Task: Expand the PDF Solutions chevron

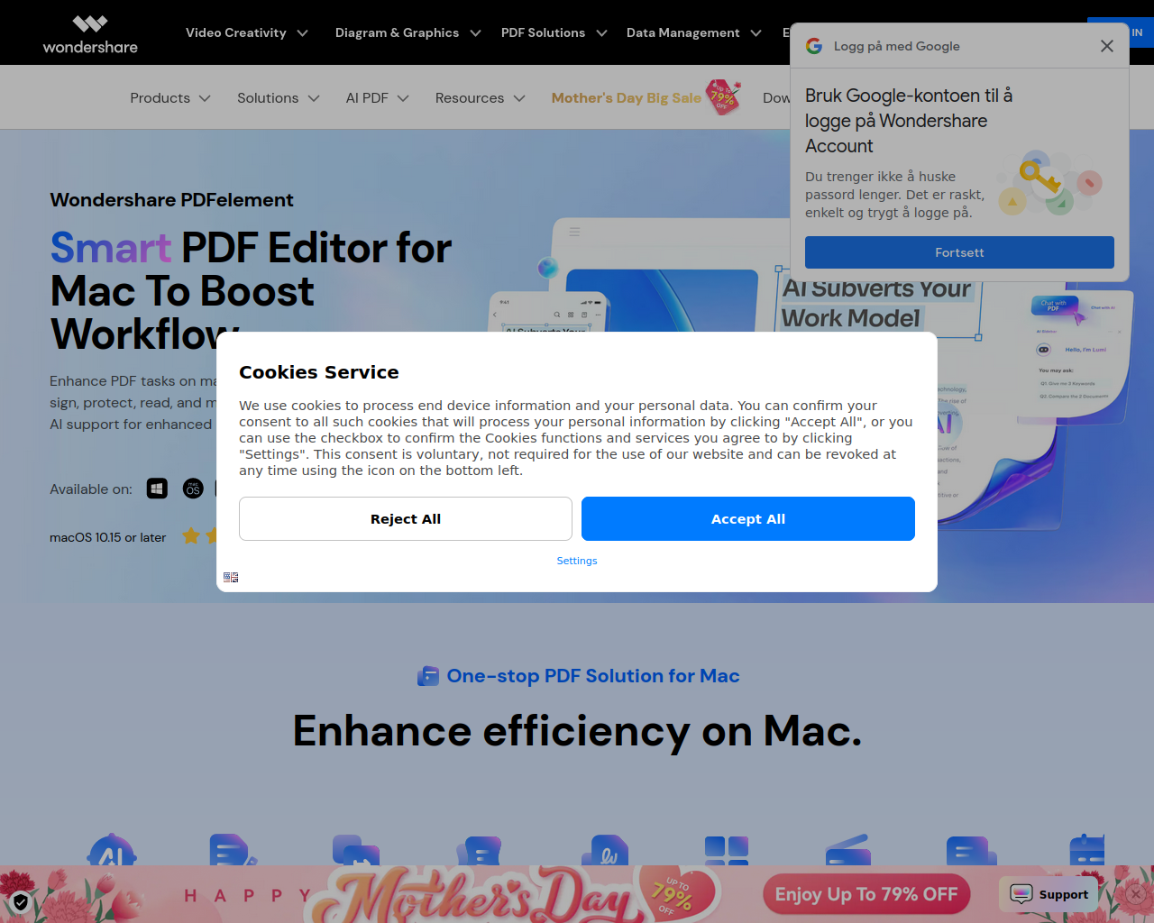Action: coord(601,33)
